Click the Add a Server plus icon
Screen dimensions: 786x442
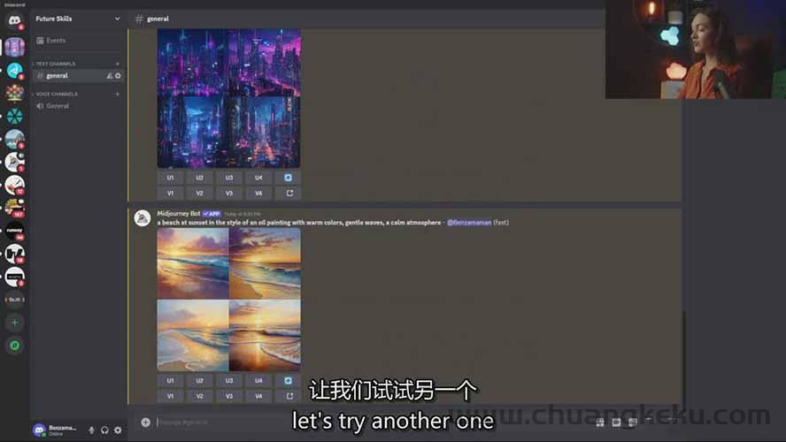14,323
